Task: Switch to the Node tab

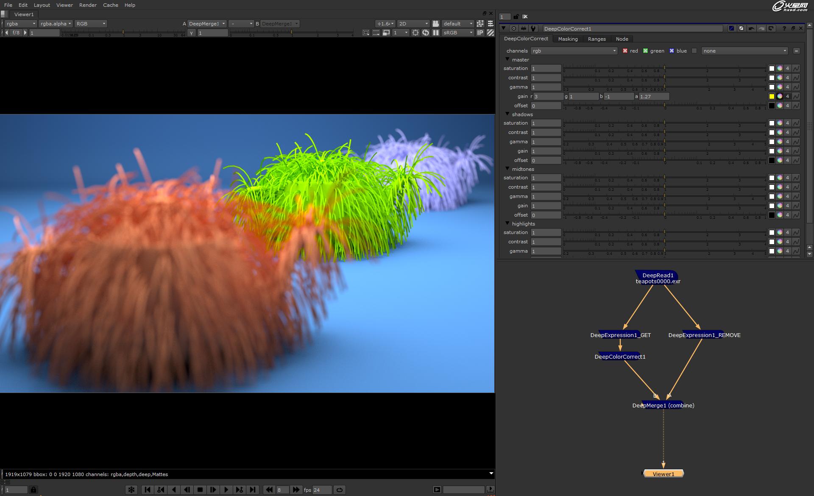Action: pos(622,39)
